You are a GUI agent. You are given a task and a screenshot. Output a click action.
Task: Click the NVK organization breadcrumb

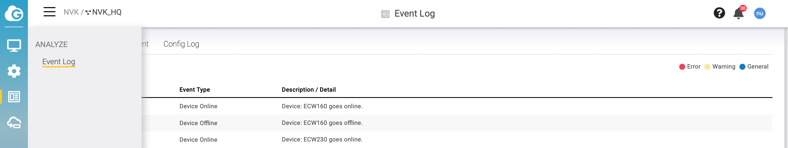pos(71,12)
